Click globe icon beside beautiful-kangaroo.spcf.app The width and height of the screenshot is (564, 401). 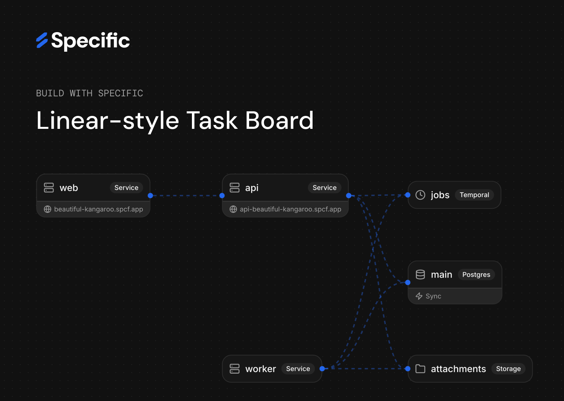(47, 209)
